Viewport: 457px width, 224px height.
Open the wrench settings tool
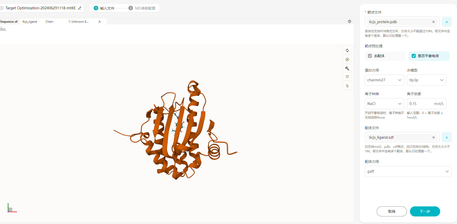click(x=347, y=68)
